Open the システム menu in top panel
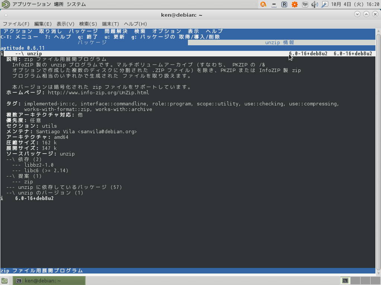 pos(76,4)
